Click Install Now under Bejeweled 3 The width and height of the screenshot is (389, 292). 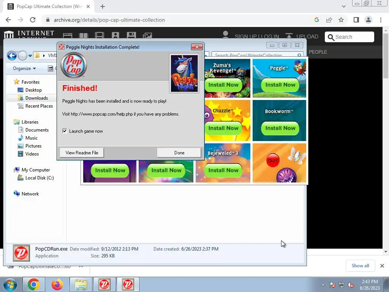click(223, 170)
